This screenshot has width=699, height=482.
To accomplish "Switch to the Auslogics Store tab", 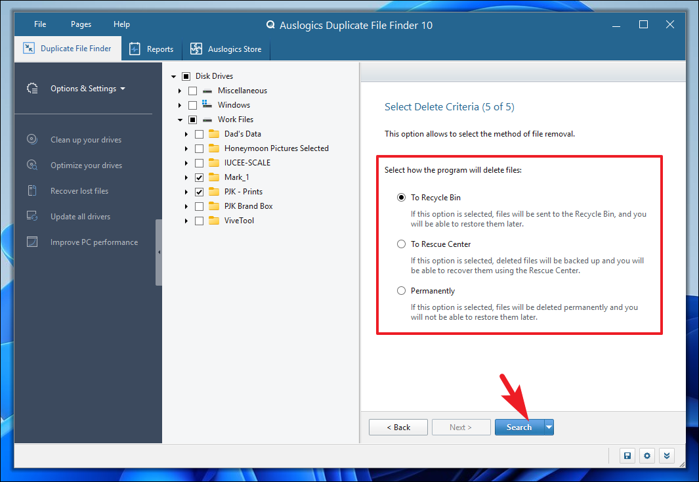I will tap(226, 49).
